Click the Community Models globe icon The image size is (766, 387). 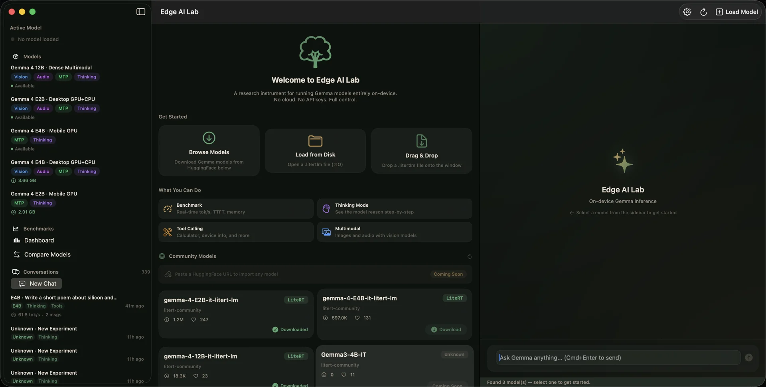[162, 256]
